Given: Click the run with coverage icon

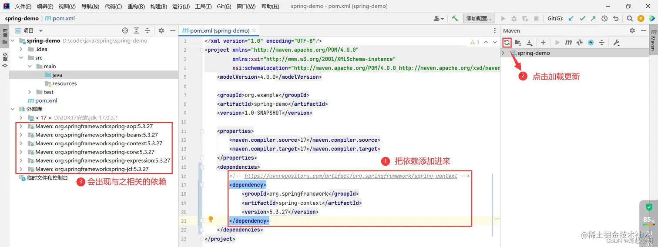Looking at the screenshot, I should pyautogui.click(x=525, y=19).
